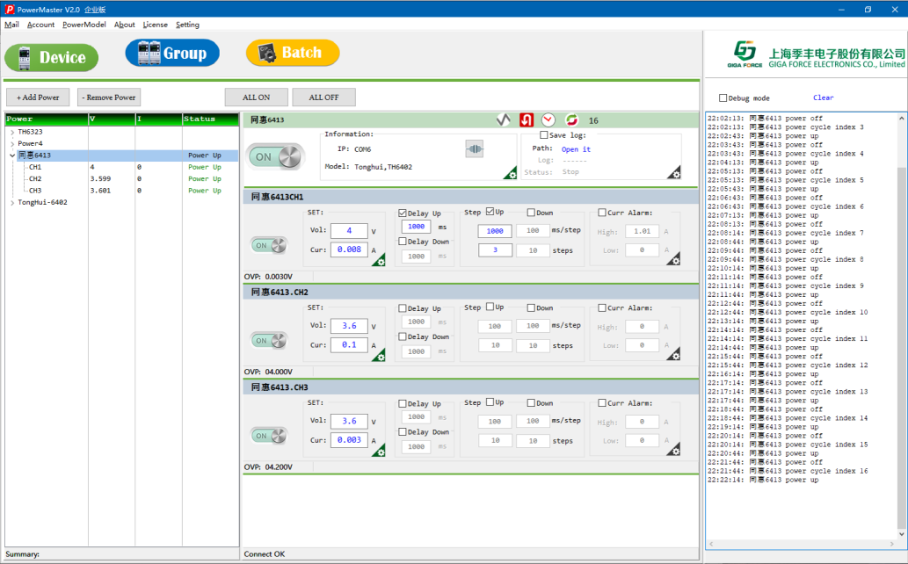Click the Clear log link

coord(823,98)
